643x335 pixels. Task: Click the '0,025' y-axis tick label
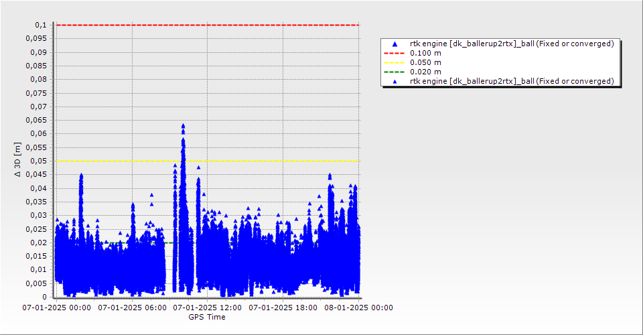coord(36,229)
